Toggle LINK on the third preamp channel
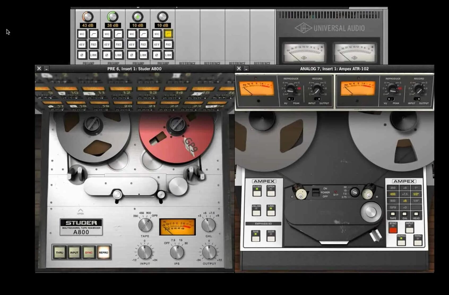The width and height of the screenshot is (449, 295). [x=144, y=55]
